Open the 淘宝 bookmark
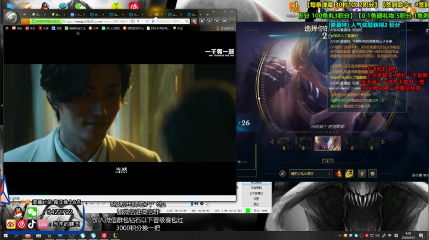 (17, 28)
